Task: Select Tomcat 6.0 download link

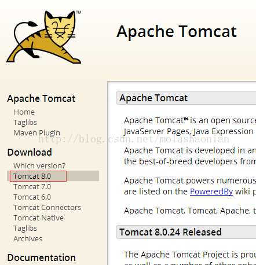Action: point(32,197)
